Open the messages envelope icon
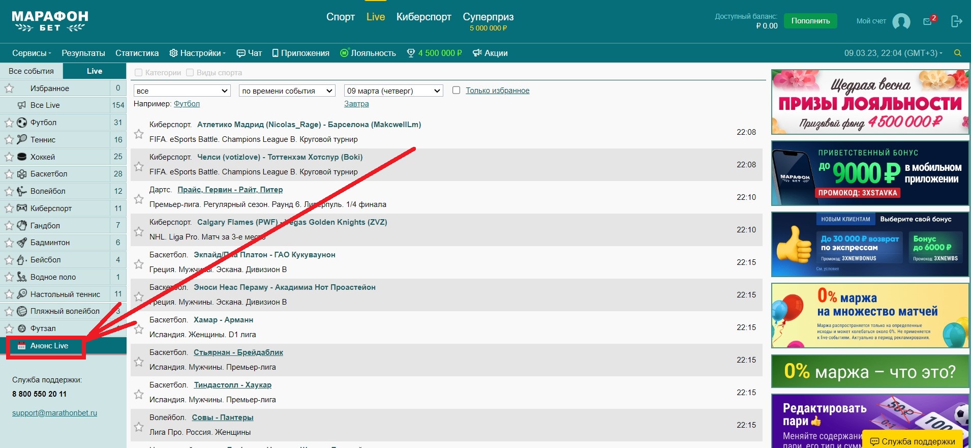This screenshot has width=971, height=448. 928,21
